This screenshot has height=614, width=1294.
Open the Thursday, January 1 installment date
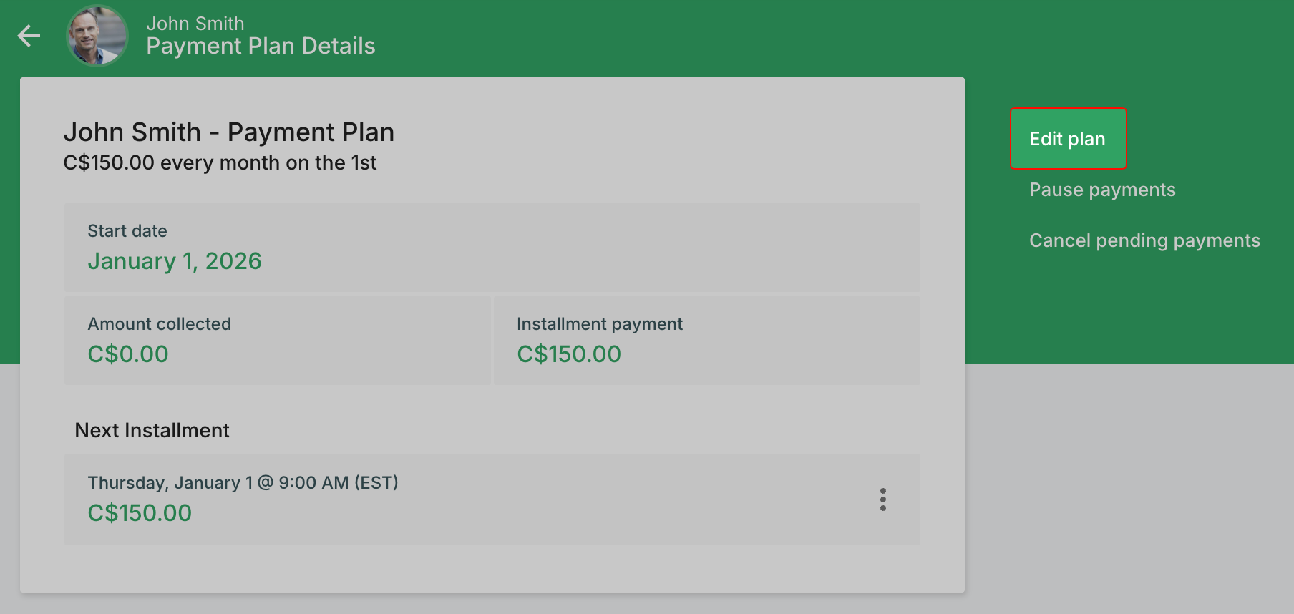pos(243,483)
